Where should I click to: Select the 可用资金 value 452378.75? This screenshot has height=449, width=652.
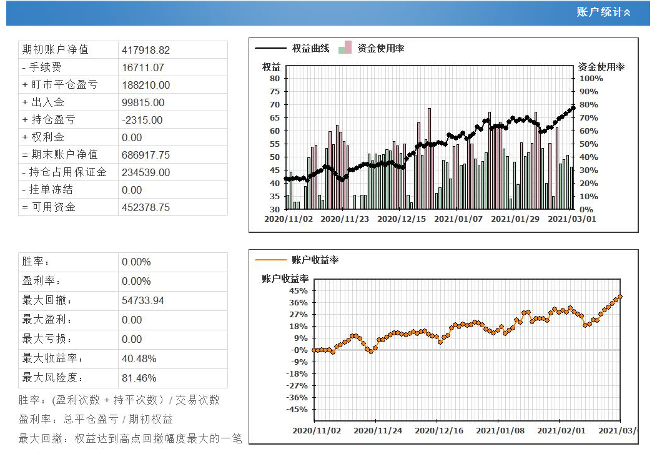[x=146, y=207]
